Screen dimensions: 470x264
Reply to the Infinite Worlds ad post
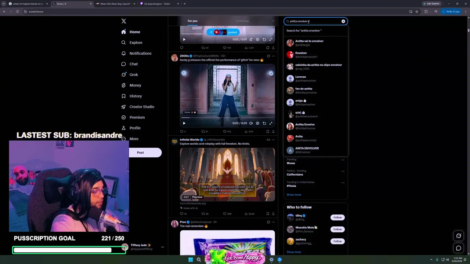[183, 214]
